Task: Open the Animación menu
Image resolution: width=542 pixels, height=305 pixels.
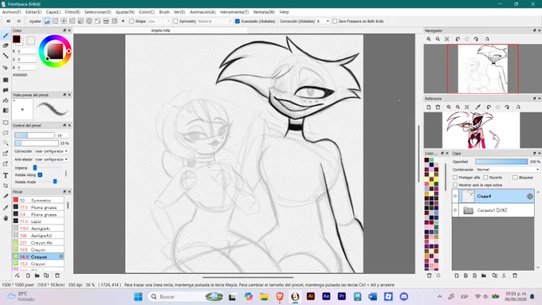Action: pos(203,12)
